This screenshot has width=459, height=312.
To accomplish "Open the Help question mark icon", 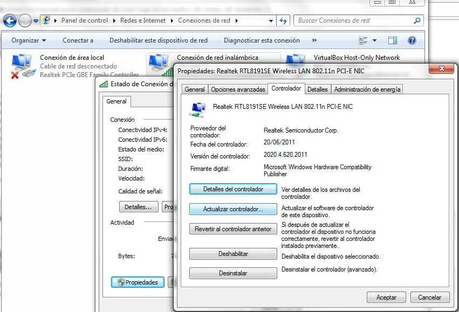I will [412, 40].
